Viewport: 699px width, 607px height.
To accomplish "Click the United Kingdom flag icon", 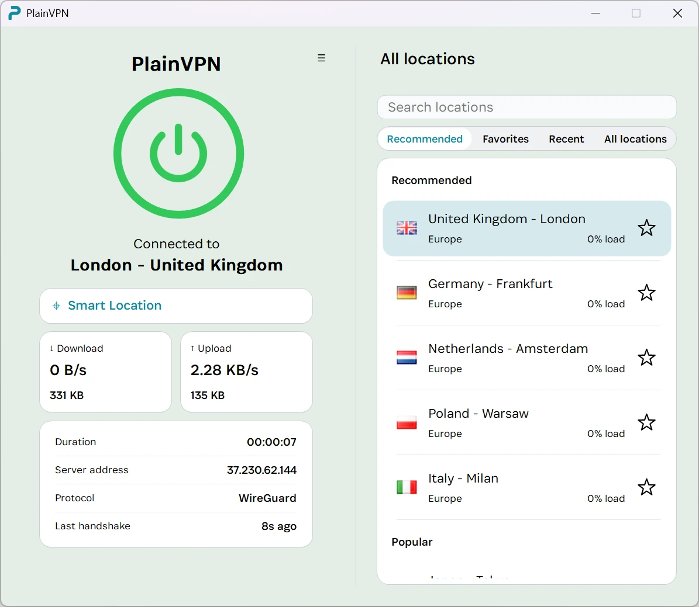I will click(407, 228).
